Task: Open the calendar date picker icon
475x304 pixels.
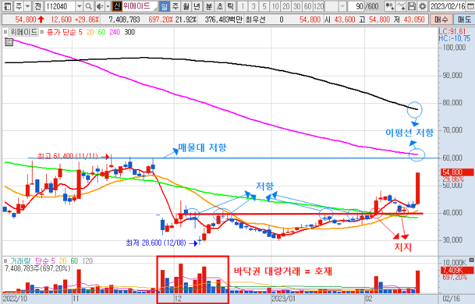Action: [470, 6]
